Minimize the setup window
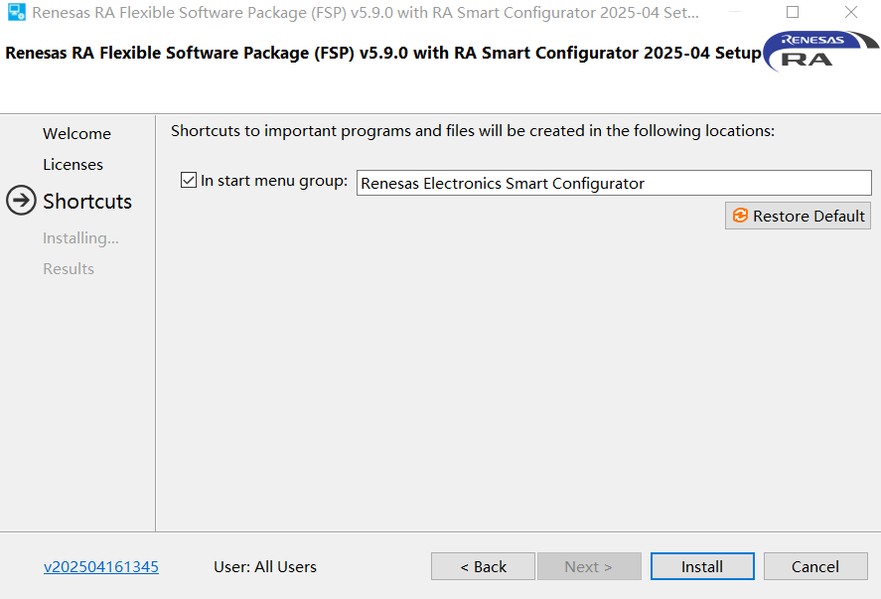This screenshot has width=881, height=599. coord(734,14)
